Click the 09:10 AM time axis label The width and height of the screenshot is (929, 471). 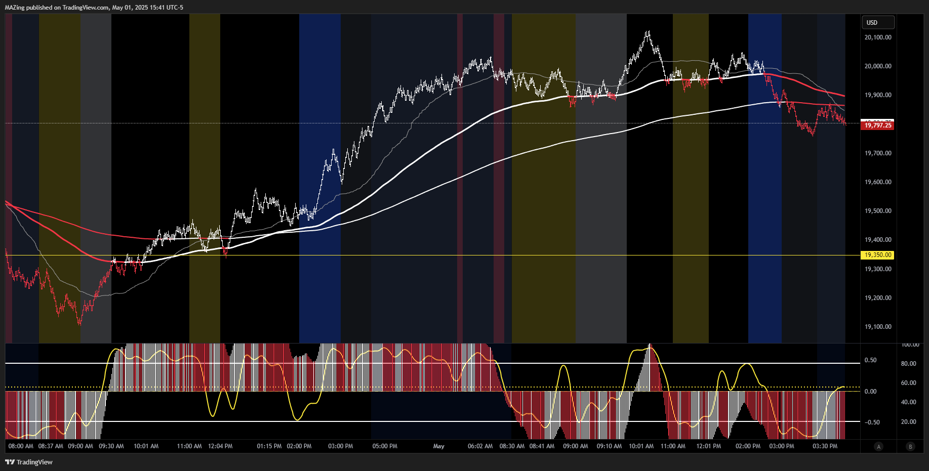[609, 446]
